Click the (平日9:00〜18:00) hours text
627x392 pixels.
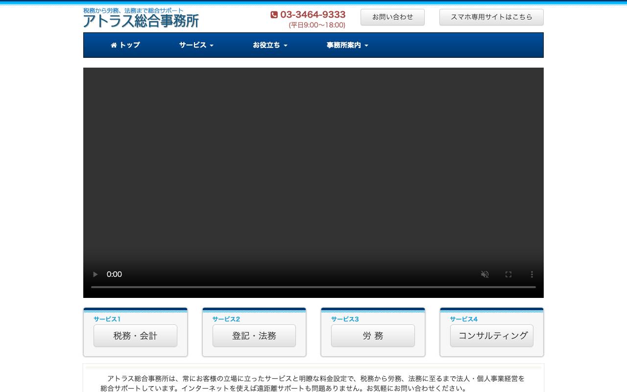pos(317,25)
